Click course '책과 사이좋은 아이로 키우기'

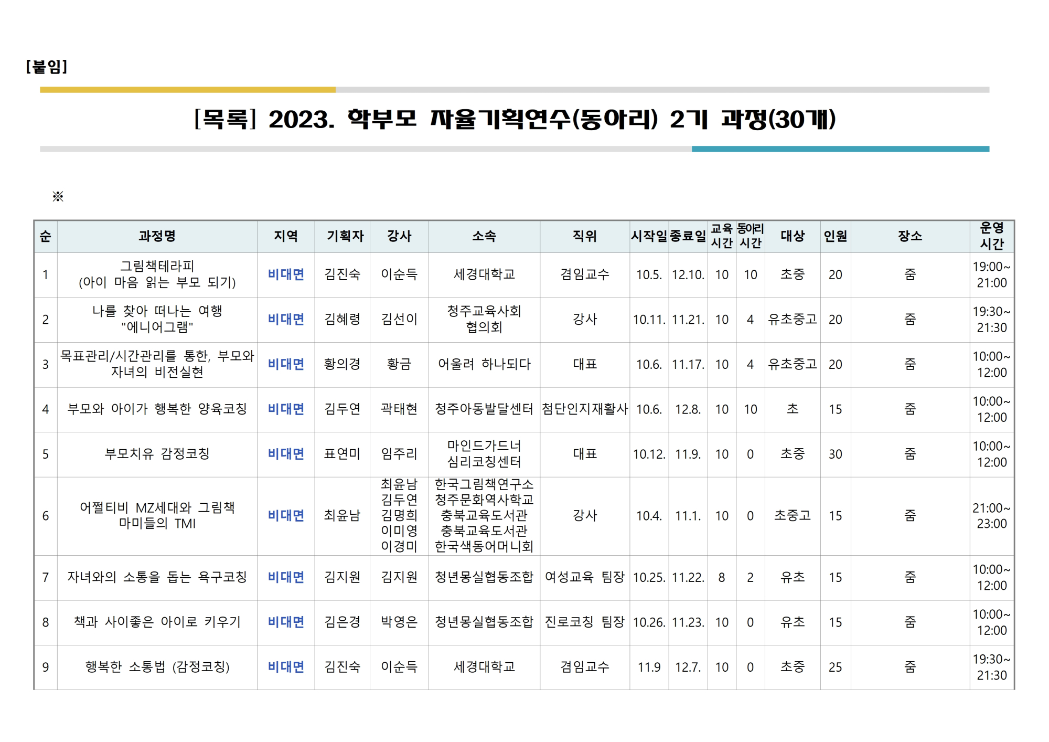tap(157, 622)
